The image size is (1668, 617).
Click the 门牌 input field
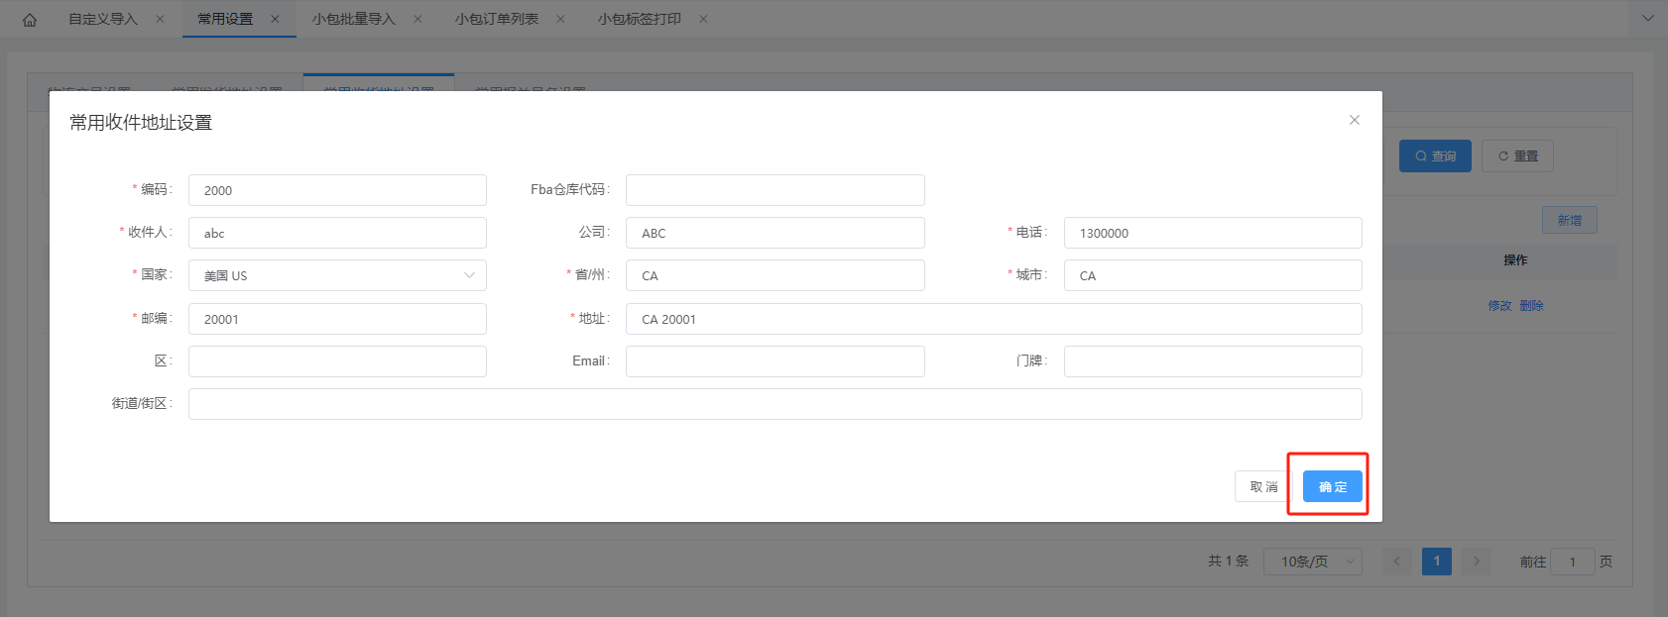pos(1212,361)
